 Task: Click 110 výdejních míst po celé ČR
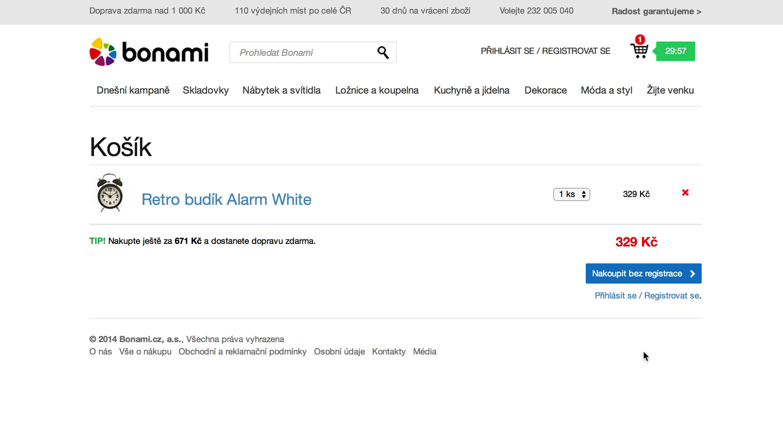293,11
